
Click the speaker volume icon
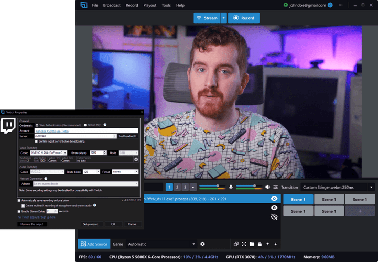[267, 187]
